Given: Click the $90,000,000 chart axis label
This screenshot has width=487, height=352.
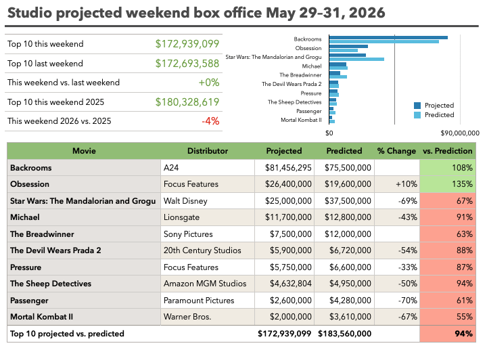Looking at the screenshot, I should 460,133.
